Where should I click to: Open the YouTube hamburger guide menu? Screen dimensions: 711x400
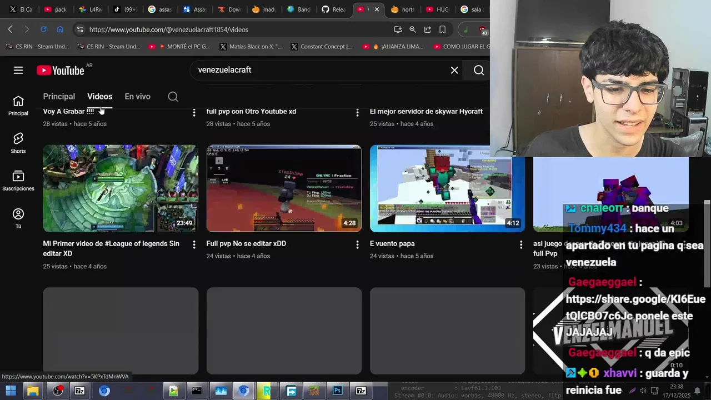(x=18, y=70)
